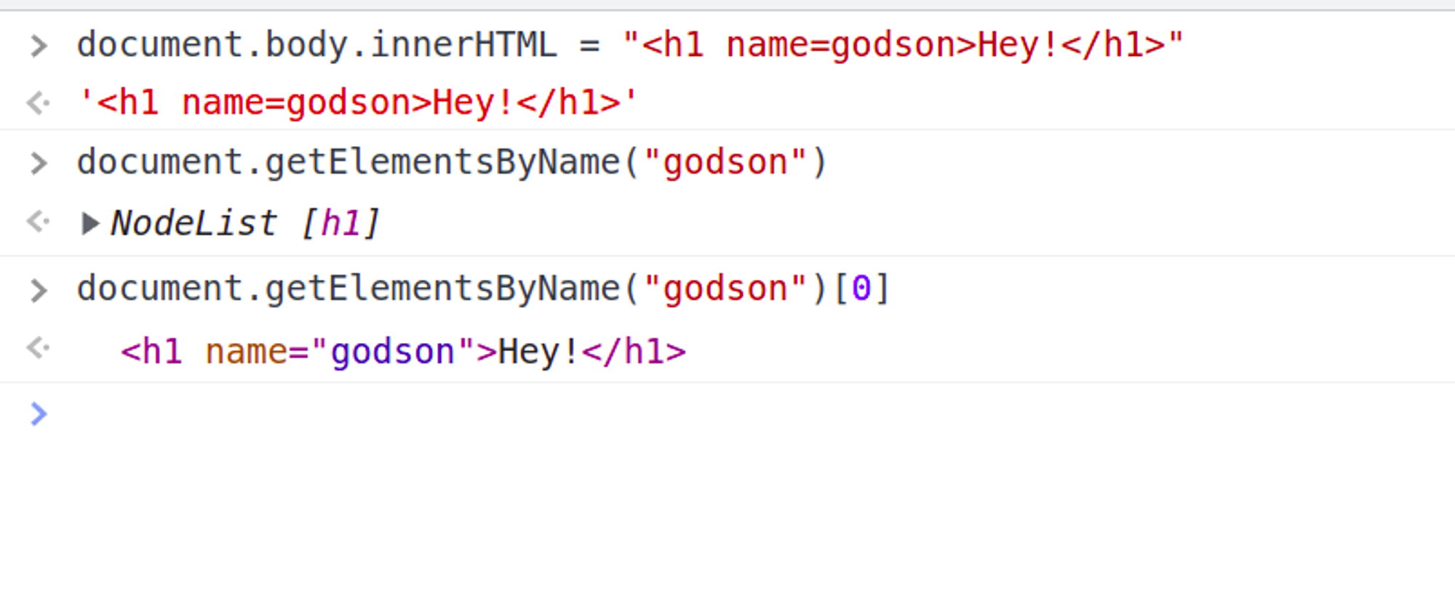Click the document.body.innerHTML assignment text
This screenshot has height=596, width=1455.
(317, 45)
